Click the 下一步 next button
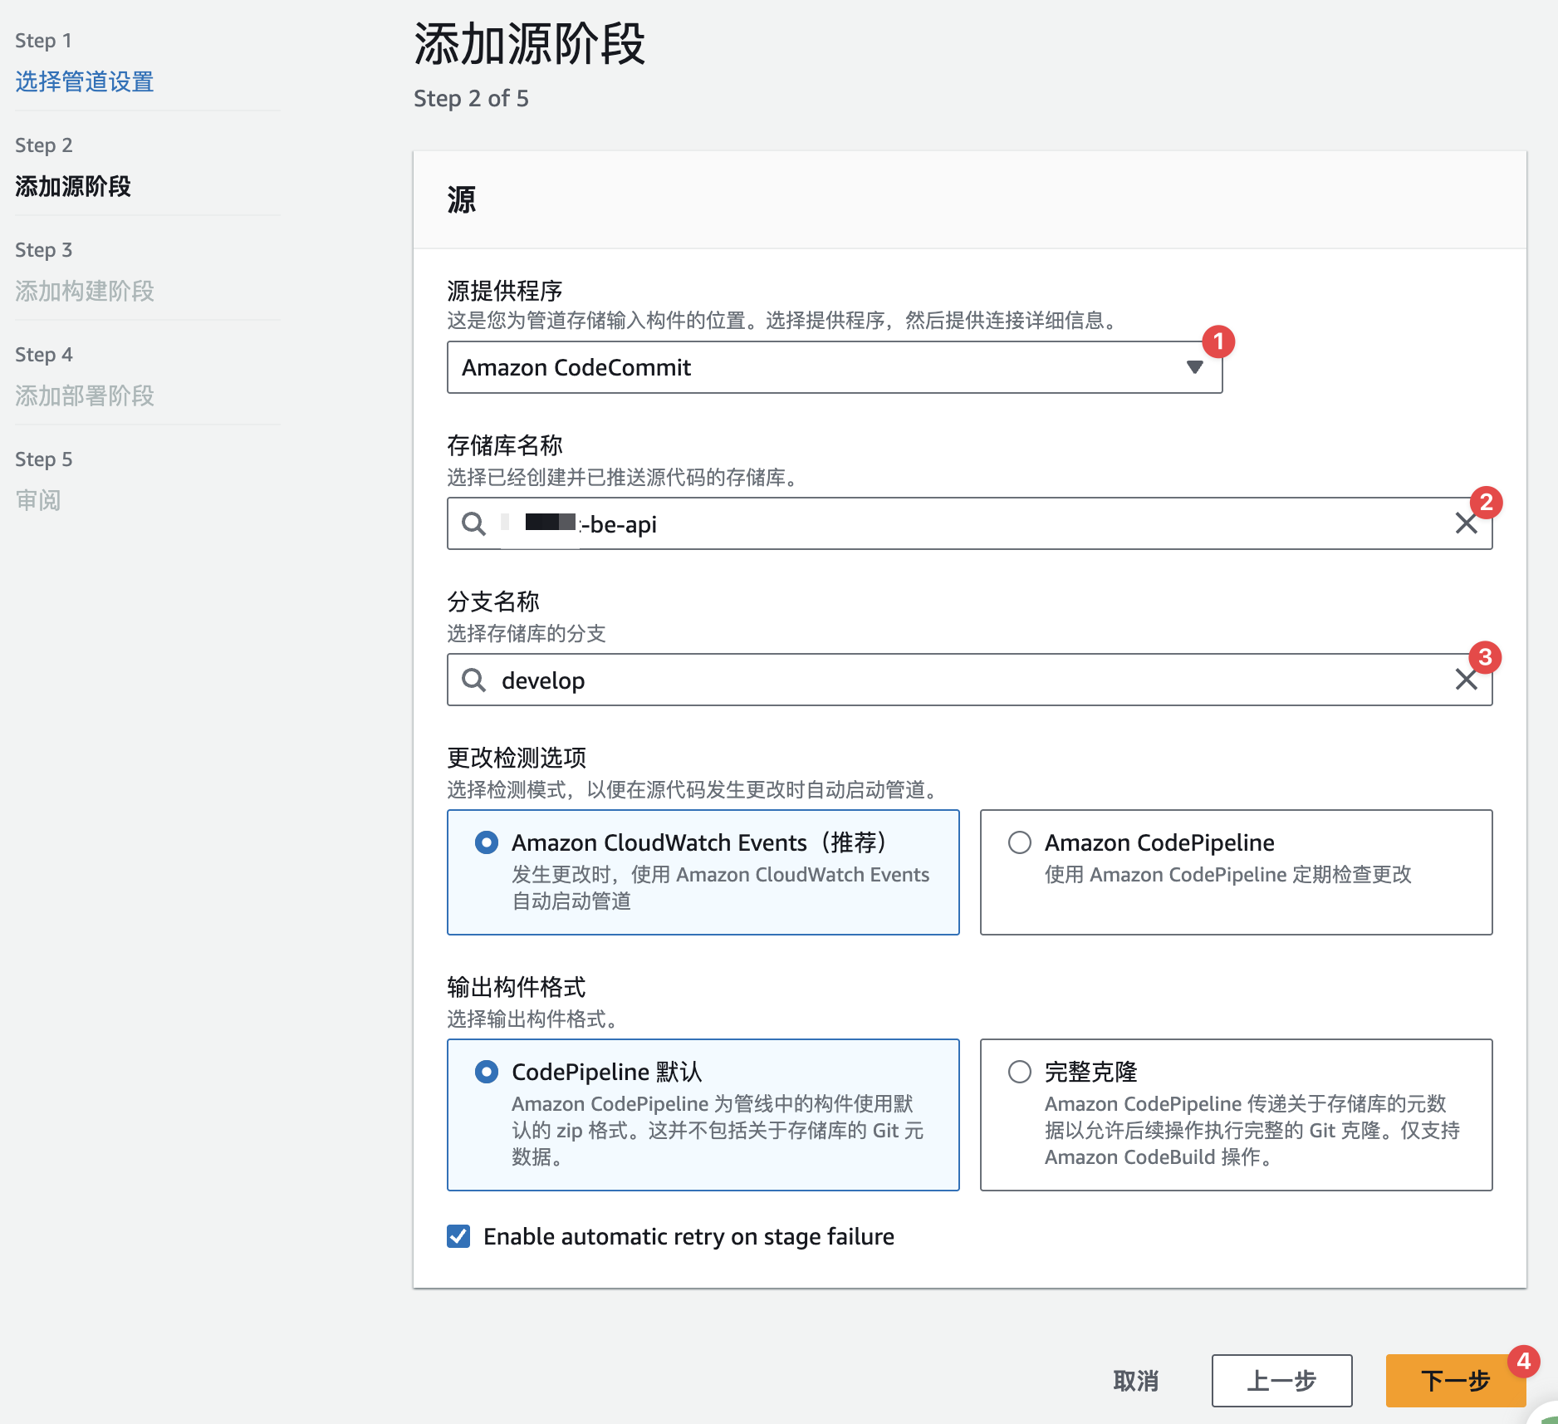The height and width of the screenshot is (1424, 1558). pyautogui.click(x=1456, y=1381)
